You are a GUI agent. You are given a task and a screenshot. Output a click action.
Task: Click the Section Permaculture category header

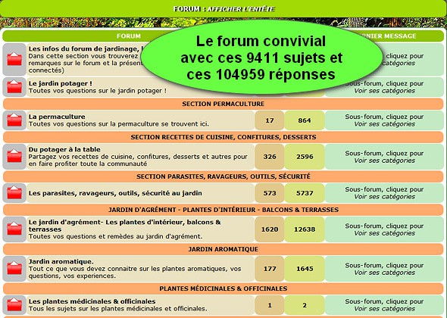[x=223, y=104]
